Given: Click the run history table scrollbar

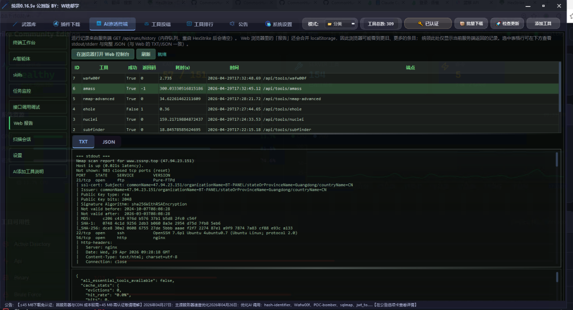Looking at the screenshot, I should click(x=560, y=87).
